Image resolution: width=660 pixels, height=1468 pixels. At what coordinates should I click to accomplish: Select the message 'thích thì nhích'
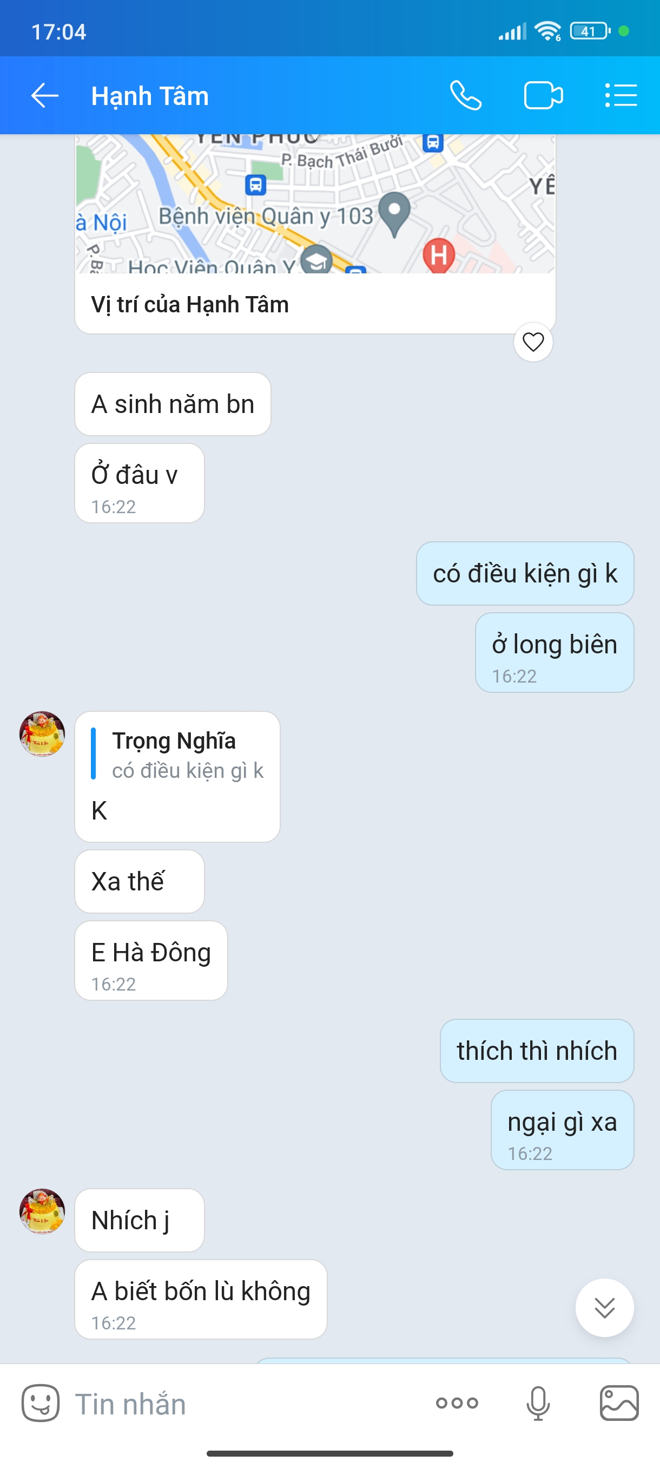537,1051
